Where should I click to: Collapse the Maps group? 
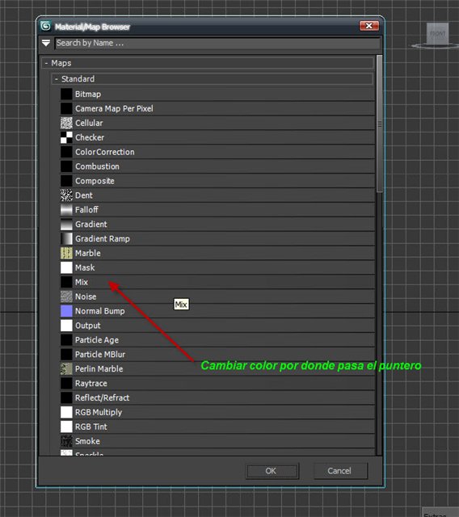pos(47,63)
